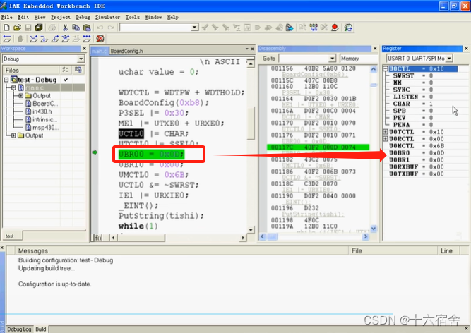Click the Step Over debug icon
Screen dimensions: 471x333
pos(34,39)
